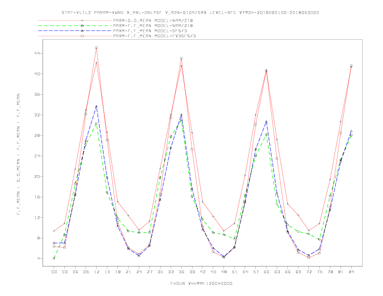Click x-axis tick label 00

click(54, 272)
